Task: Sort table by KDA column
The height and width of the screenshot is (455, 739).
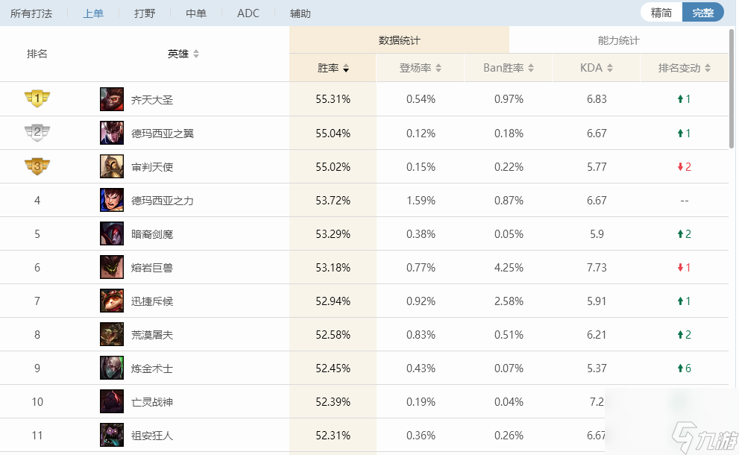Action: (x=596, y=68)
